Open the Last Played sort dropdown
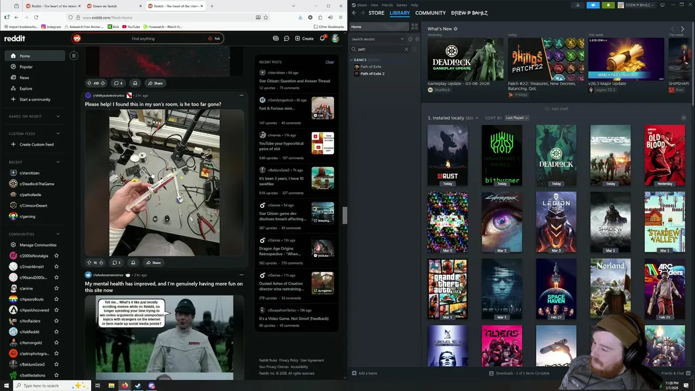Image resolution: width=695 pixels, height=391 pixels. pos(517,118)
